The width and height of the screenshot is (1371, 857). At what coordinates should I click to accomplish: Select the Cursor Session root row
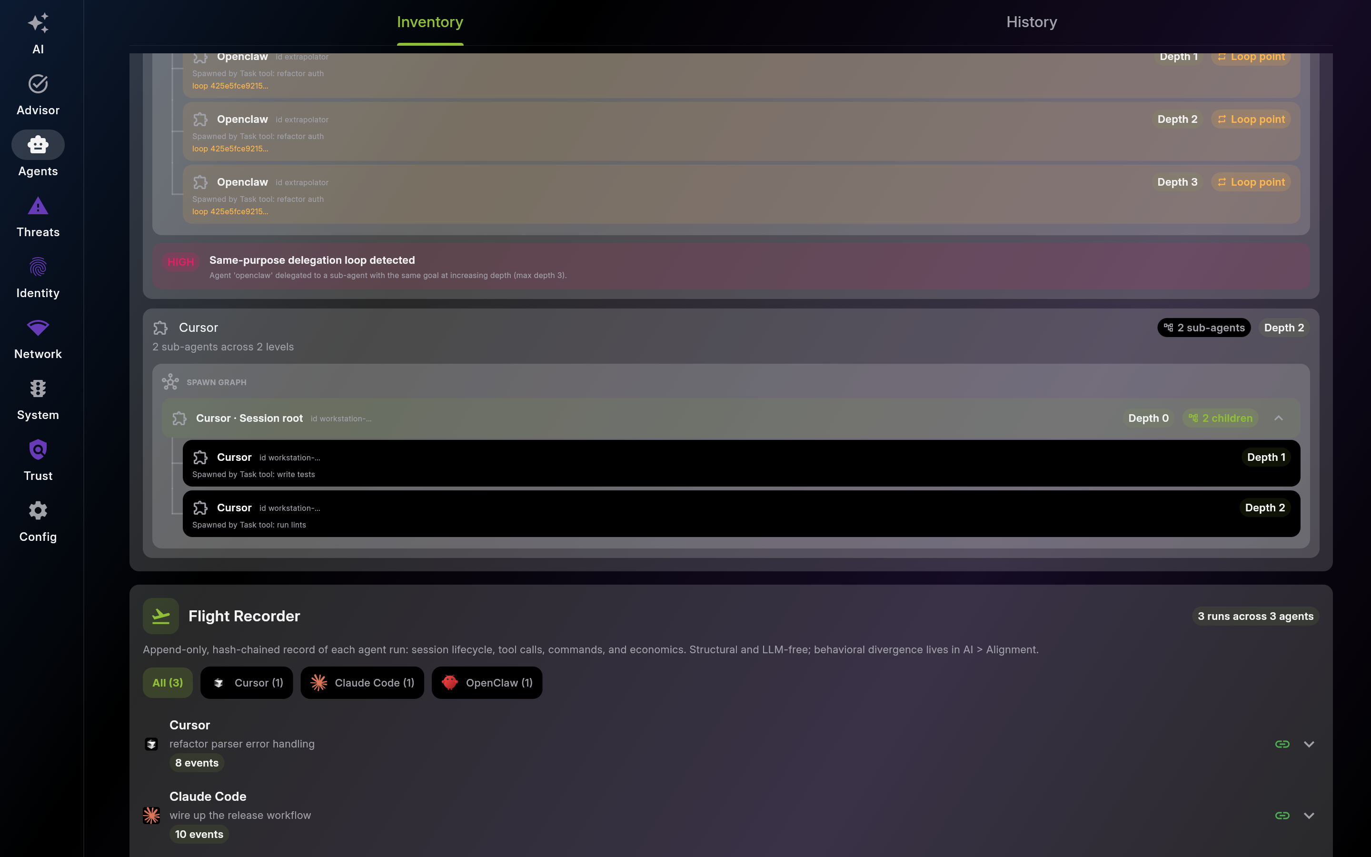[x=731, y=419]
